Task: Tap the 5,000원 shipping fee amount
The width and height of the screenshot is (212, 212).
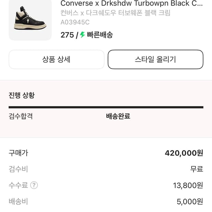Action: [190, 201]
